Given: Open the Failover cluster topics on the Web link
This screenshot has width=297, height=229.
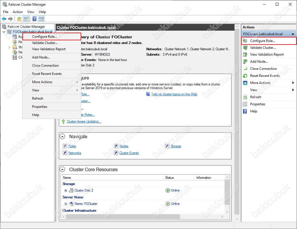Looking at the screenshot, I should pos(174,94).
